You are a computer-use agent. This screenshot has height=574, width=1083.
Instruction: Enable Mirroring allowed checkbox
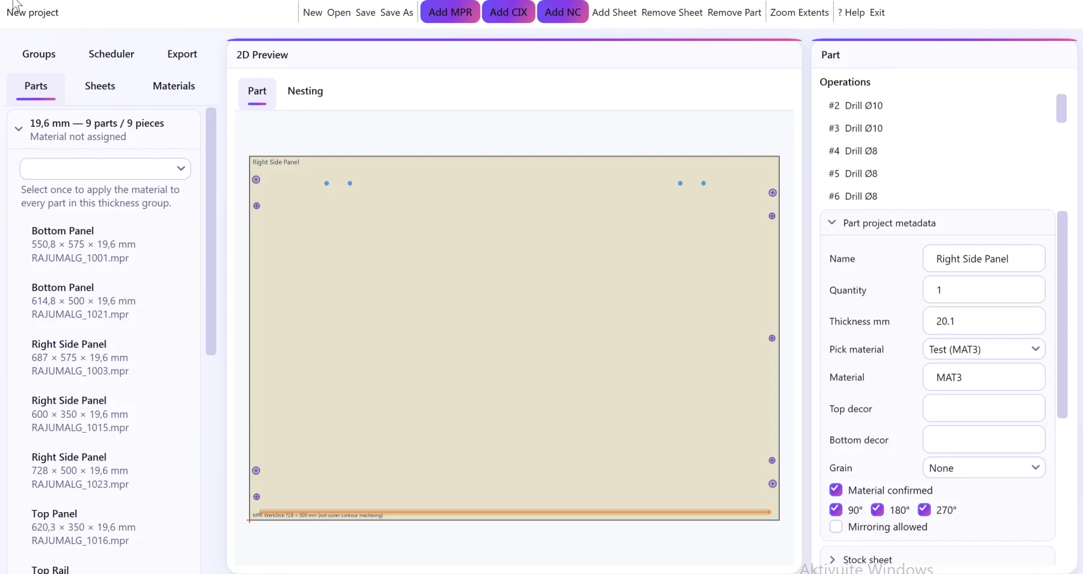(836, 527)
